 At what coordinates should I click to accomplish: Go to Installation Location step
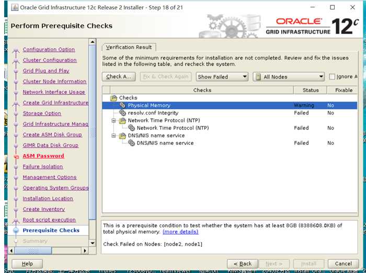(48, 199)
